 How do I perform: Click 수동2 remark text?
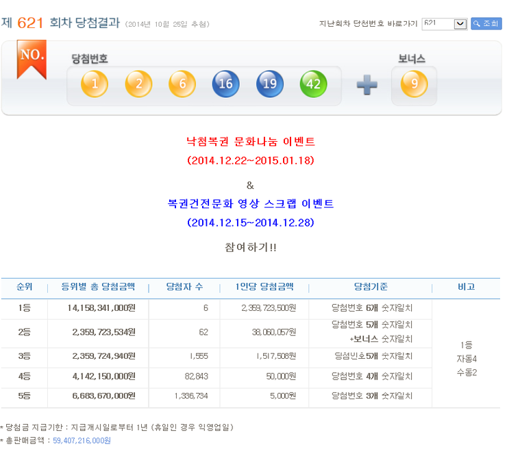(x=467, y=373)
